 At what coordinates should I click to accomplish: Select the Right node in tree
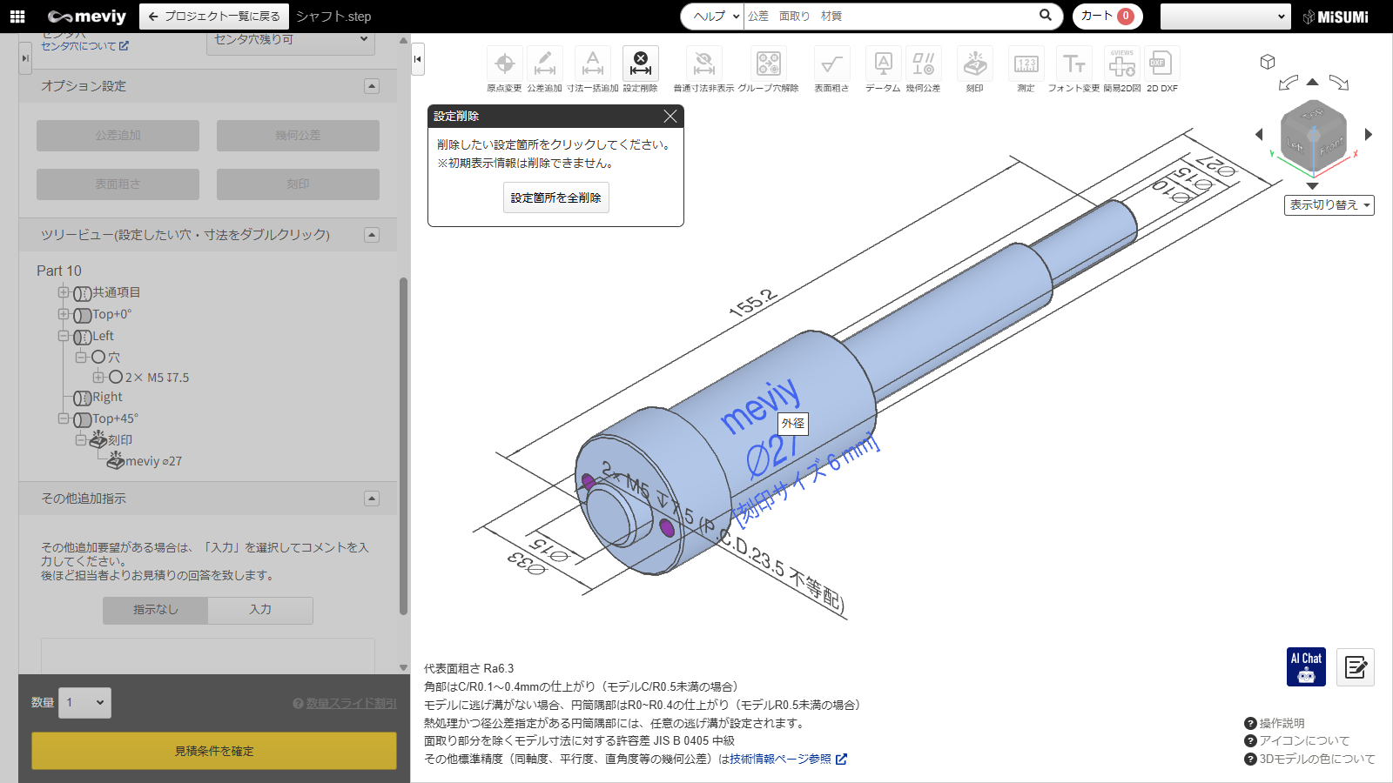click(x=107, y=398)
